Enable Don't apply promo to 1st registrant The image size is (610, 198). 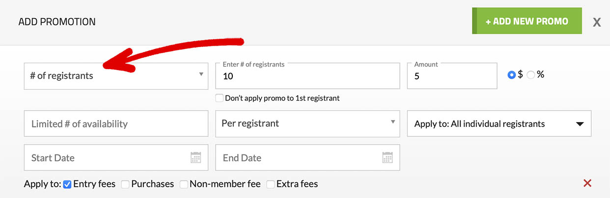point(220,98)
